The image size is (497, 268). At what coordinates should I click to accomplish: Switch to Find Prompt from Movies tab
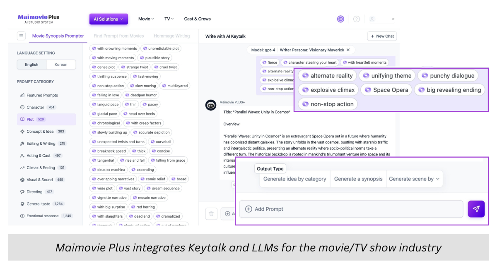pos(119,36)
